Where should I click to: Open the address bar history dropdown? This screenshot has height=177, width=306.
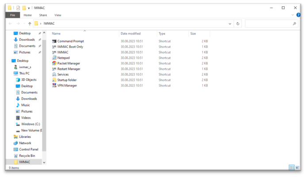230,23
